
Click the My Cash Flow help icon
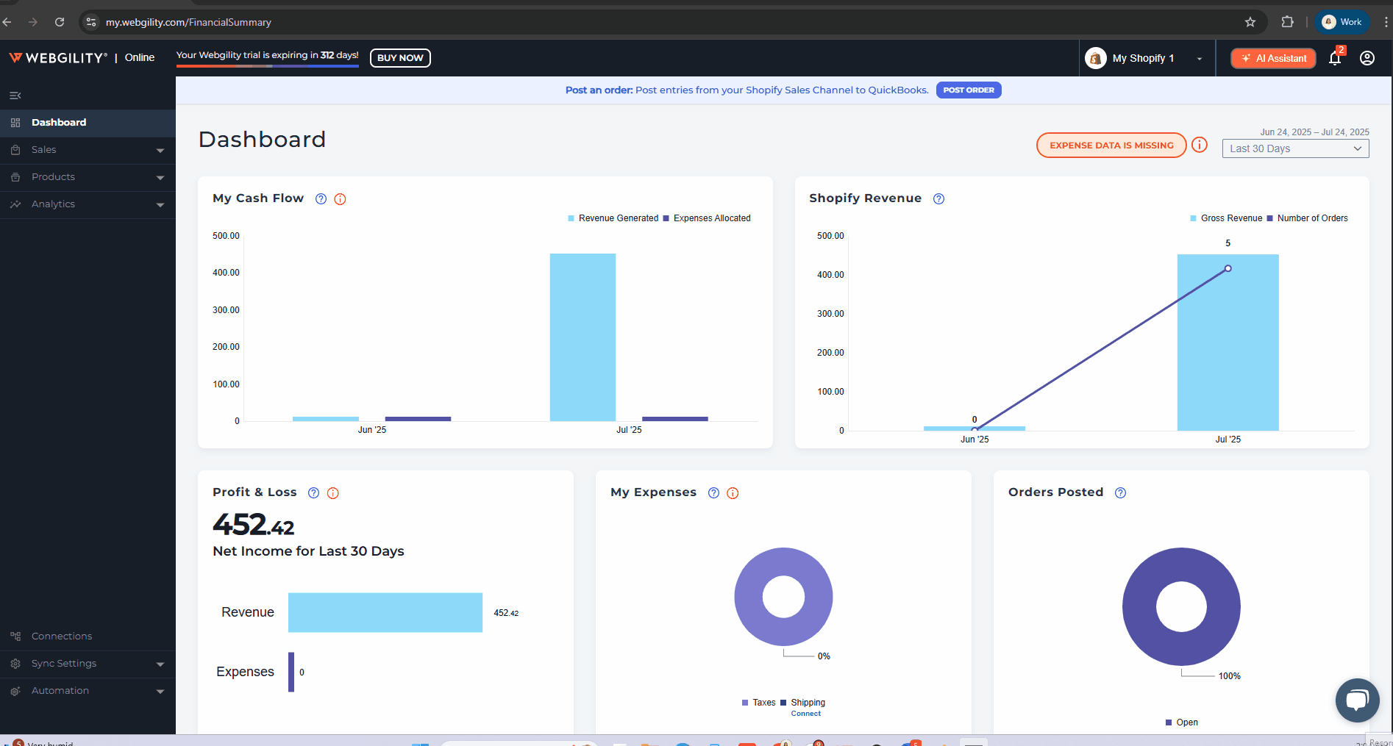click(321, 198)
